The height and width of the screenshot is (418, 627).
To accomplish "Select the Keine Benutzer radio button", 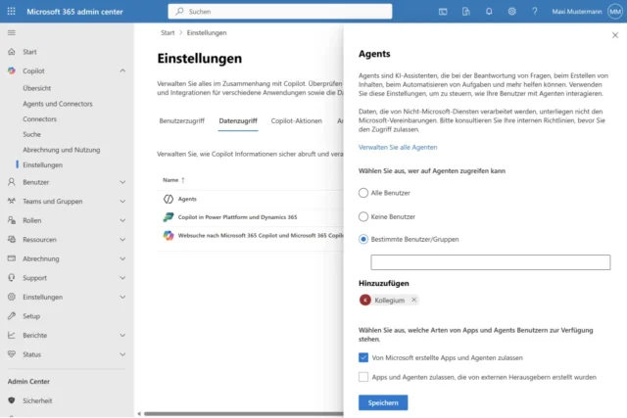I will 363,216.
